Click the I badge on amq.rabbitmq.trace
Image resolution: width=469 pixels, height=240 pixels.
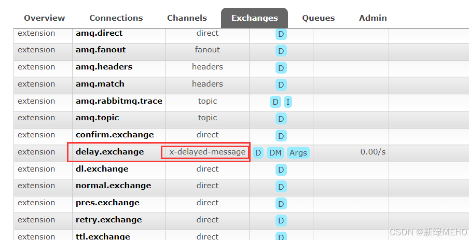click(287, 102)
